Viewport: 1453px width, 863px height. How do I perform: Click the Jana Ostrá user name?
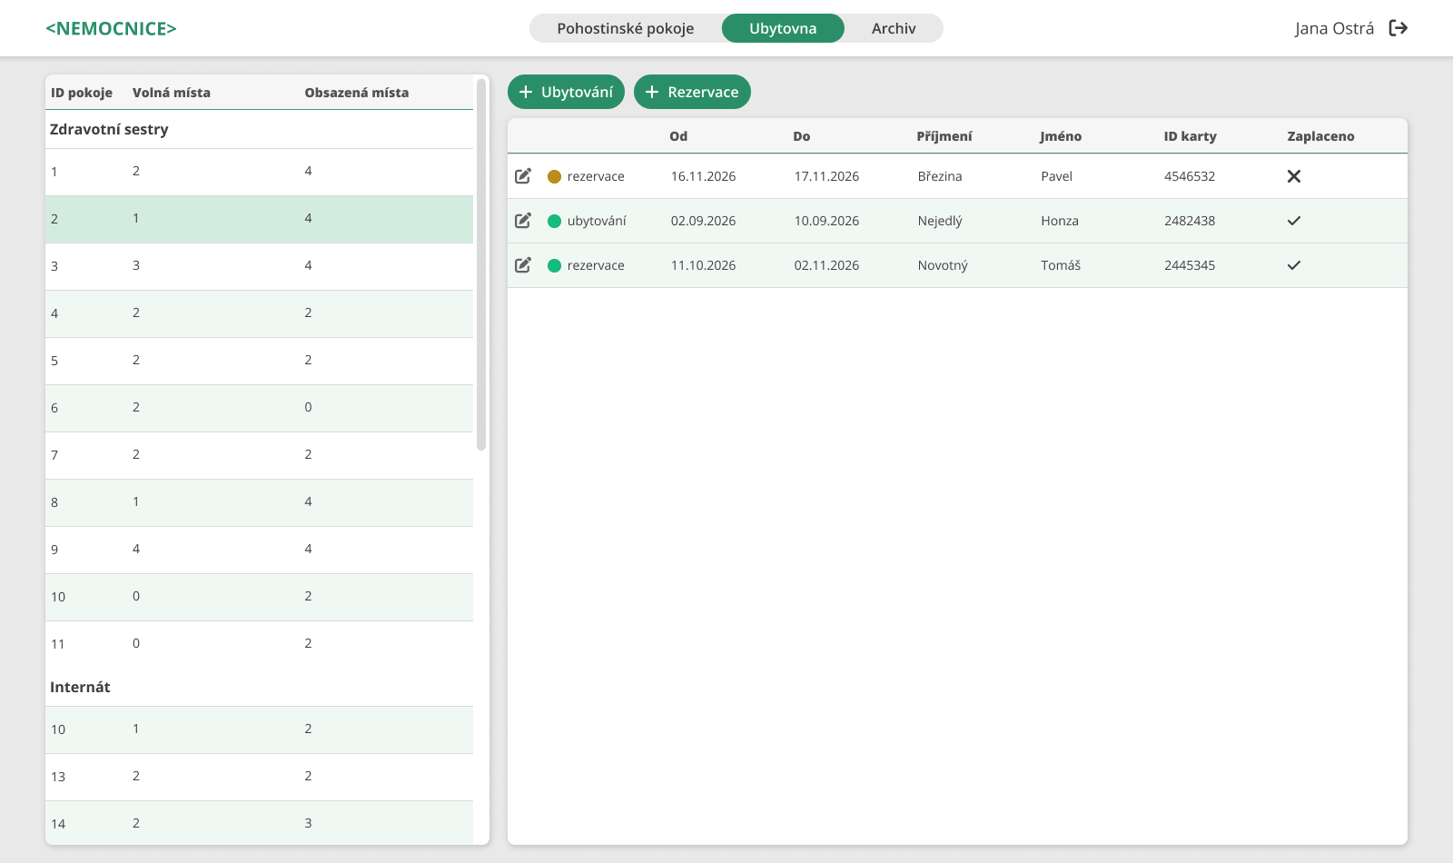[1334, 28]
